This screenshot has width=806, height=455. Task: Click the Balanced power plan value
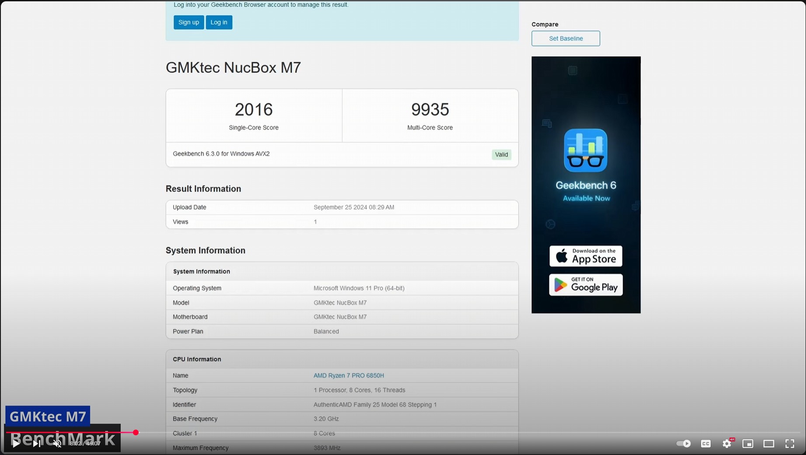tap(326, 332)
